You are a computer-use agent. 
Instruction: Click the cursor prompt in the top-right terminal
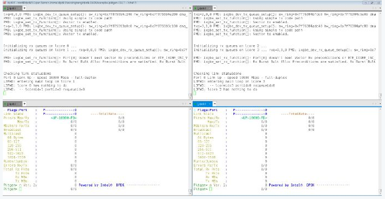tap(195, 93)
